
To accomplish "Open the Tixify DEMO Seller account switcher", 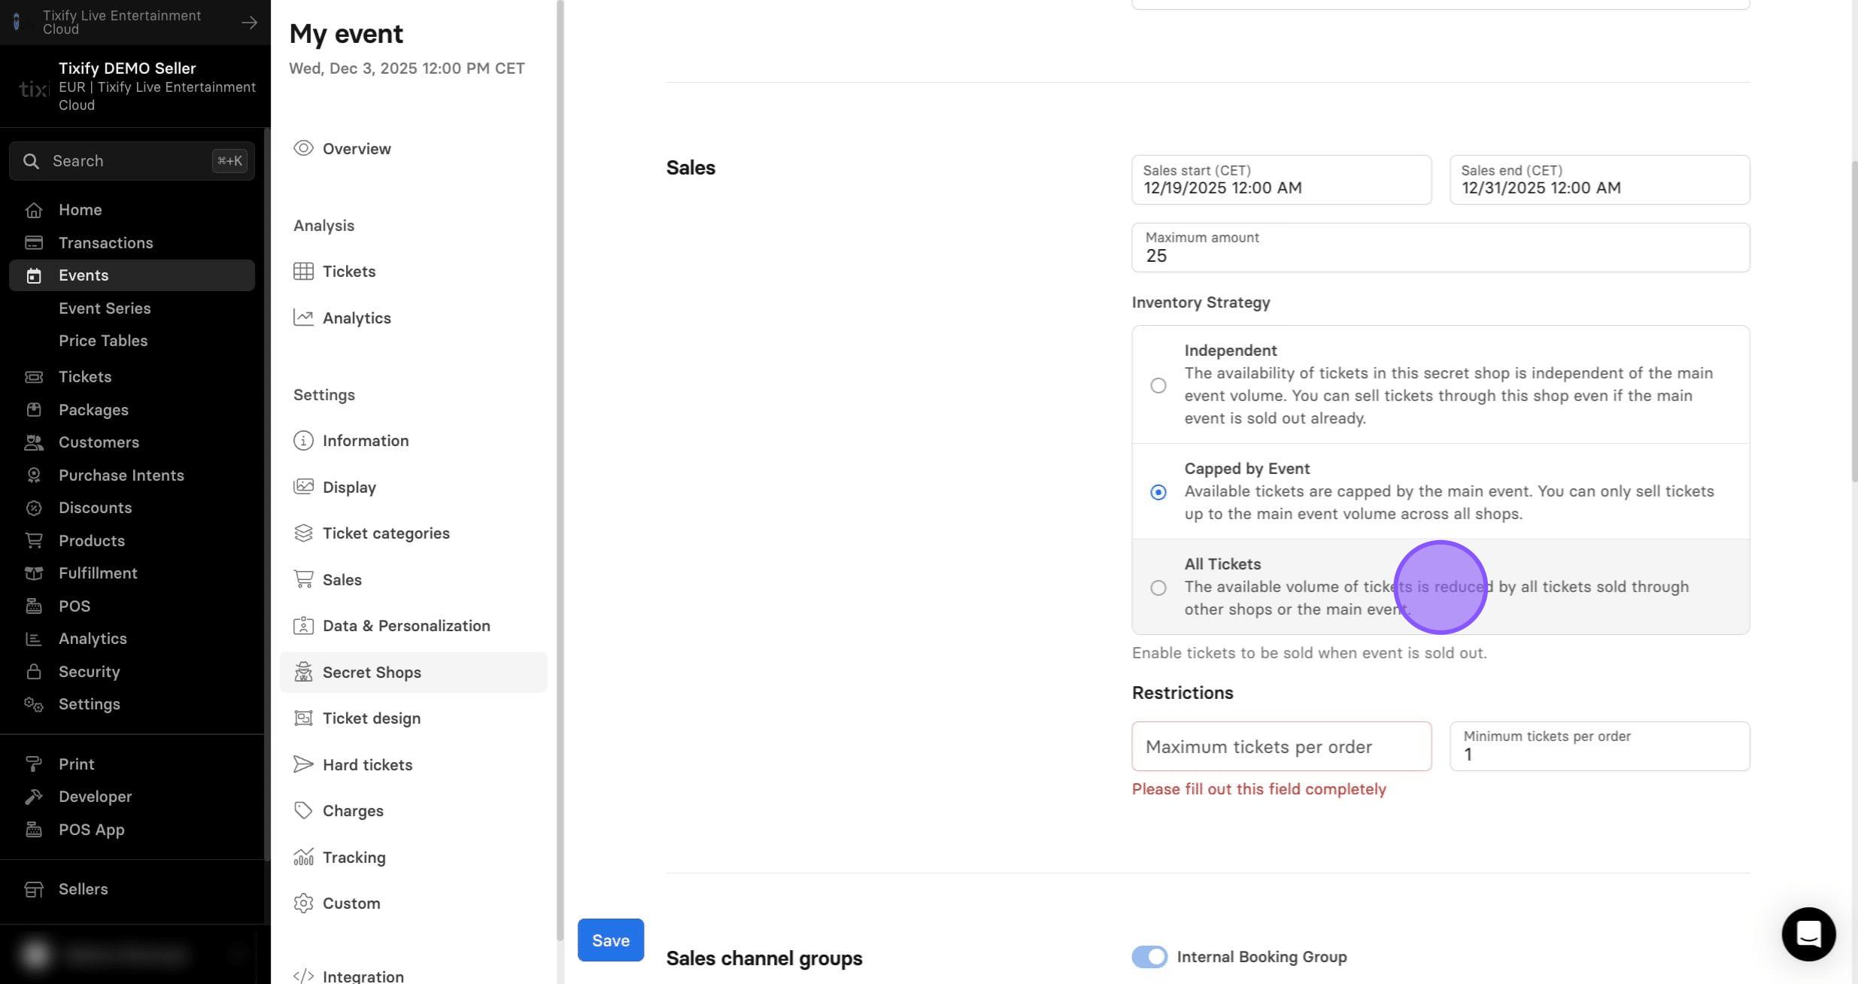I will tap(135, 87).
